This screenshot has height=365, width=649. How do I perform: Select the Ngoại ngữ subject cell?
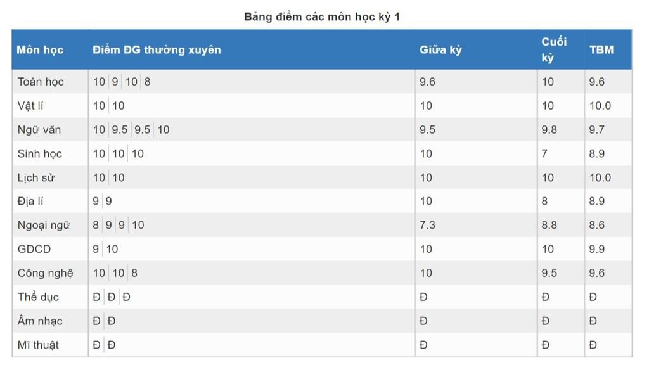tap(44, 226)
